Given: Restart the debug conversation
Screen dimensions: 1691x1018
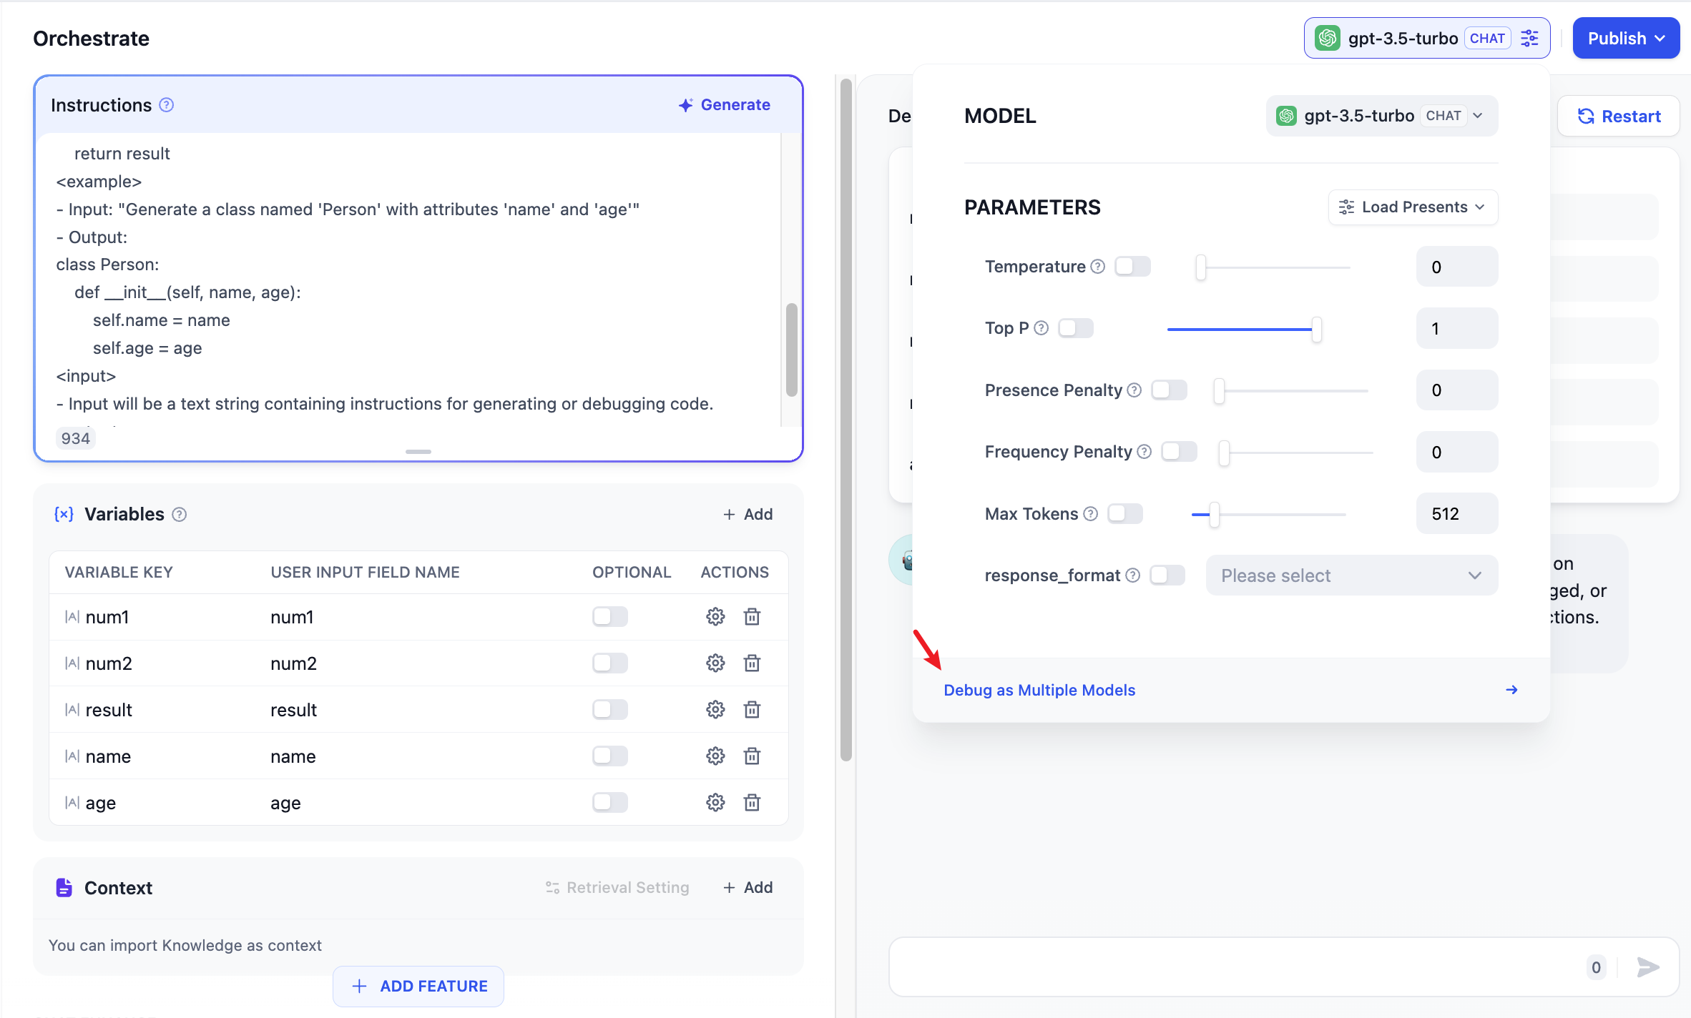Looking at the screenshot, I should (1619, 117).
